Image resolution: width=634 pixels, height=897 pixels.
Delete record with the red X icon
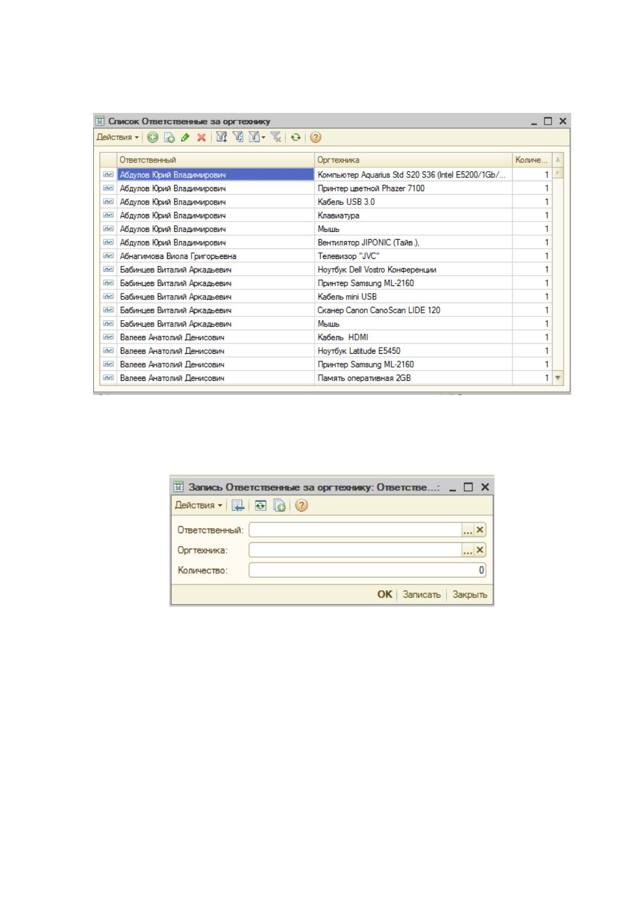coord(201,137)
